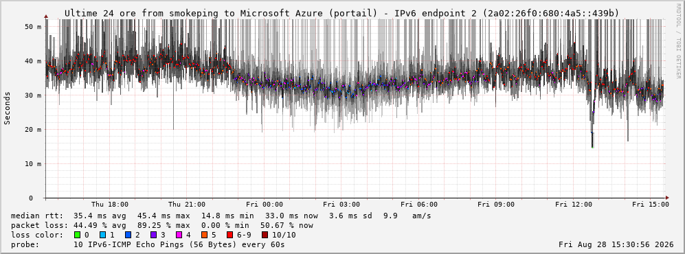
Task: Click the 'Fri 00:00' time axis label
Action: click(265, 205)
